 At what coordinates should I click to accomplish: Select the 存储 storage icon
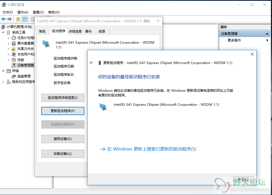(9, 71)
